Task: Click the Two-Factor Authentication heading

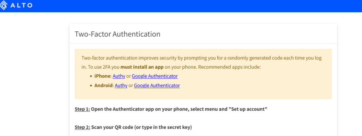Action: click(x=117, y=34)
